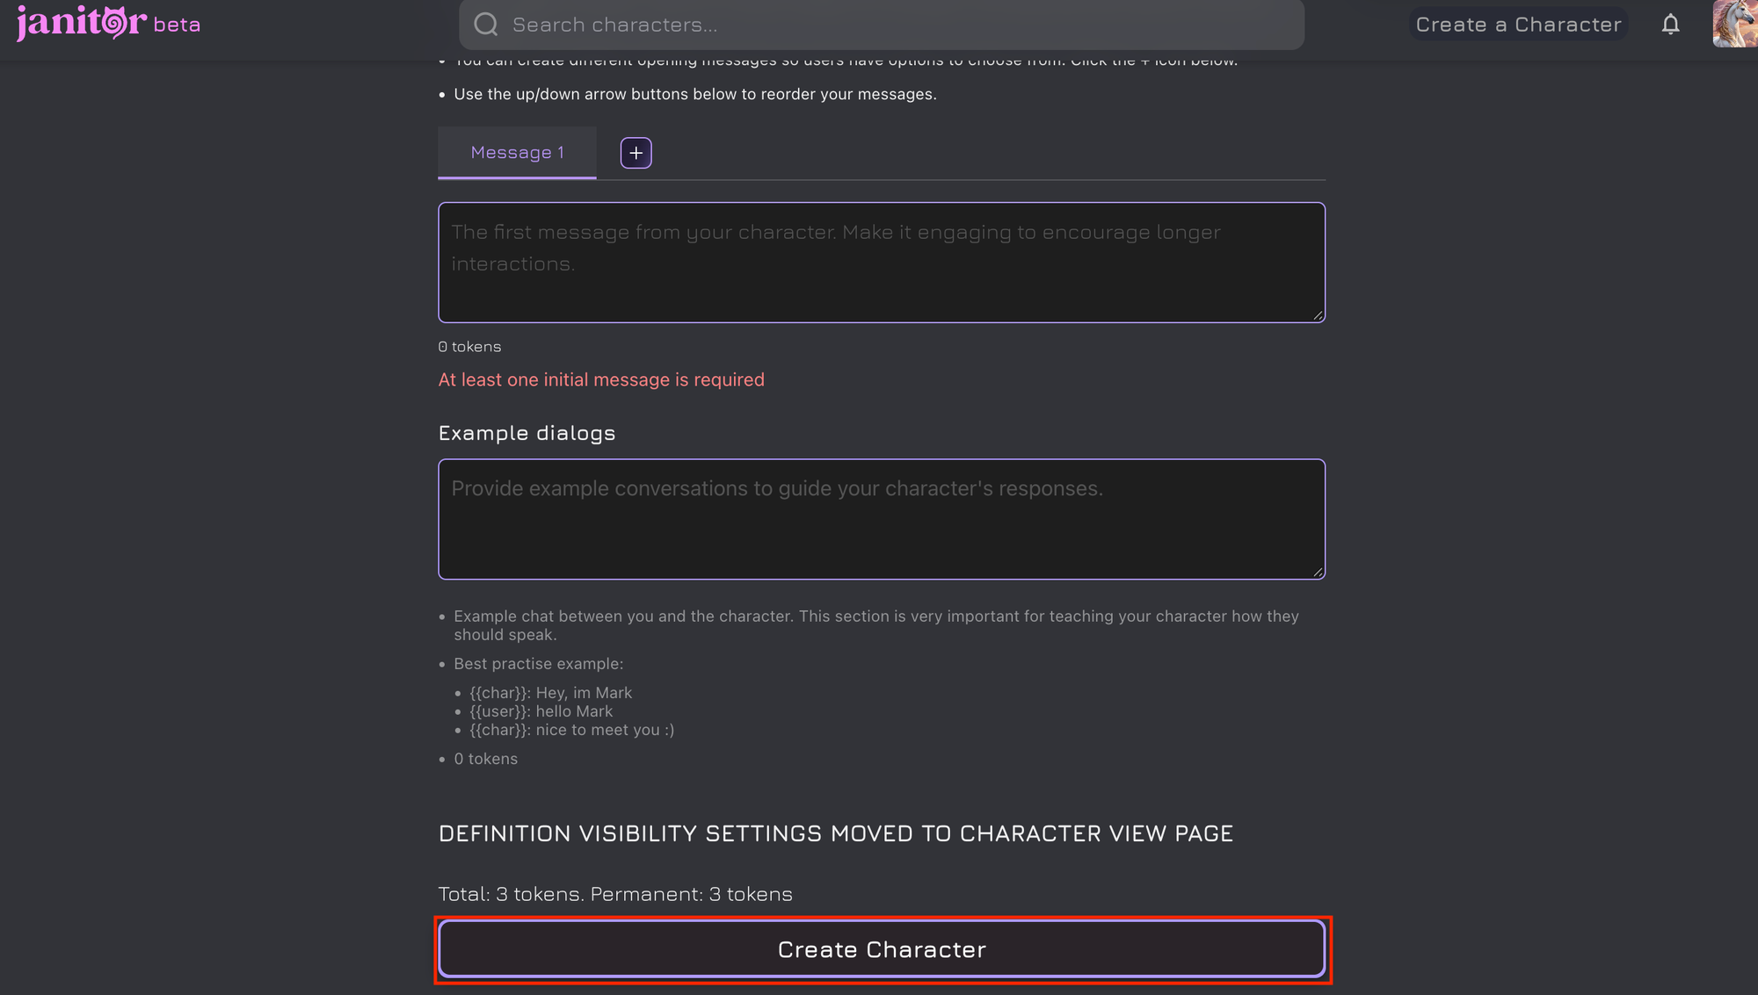Add a new opening message with plus icon
The width and height of the screenshot is (1758, 995).
(636, 153)
